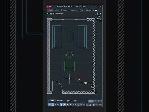Expand the workspace switching arrow
The image size is (149, 112).
coord(81,105)
